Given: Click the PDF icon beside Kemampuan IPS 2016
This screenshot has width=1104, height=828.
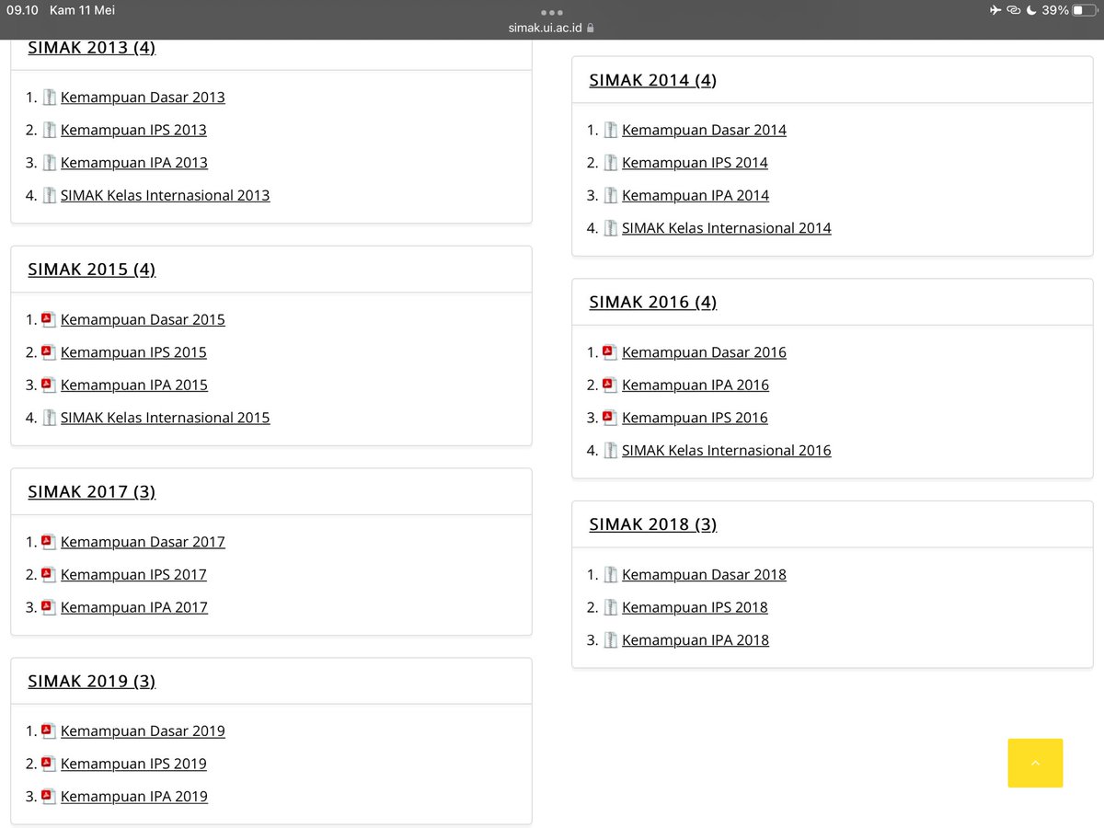Looking at the screenshot, I should [610, 417].
